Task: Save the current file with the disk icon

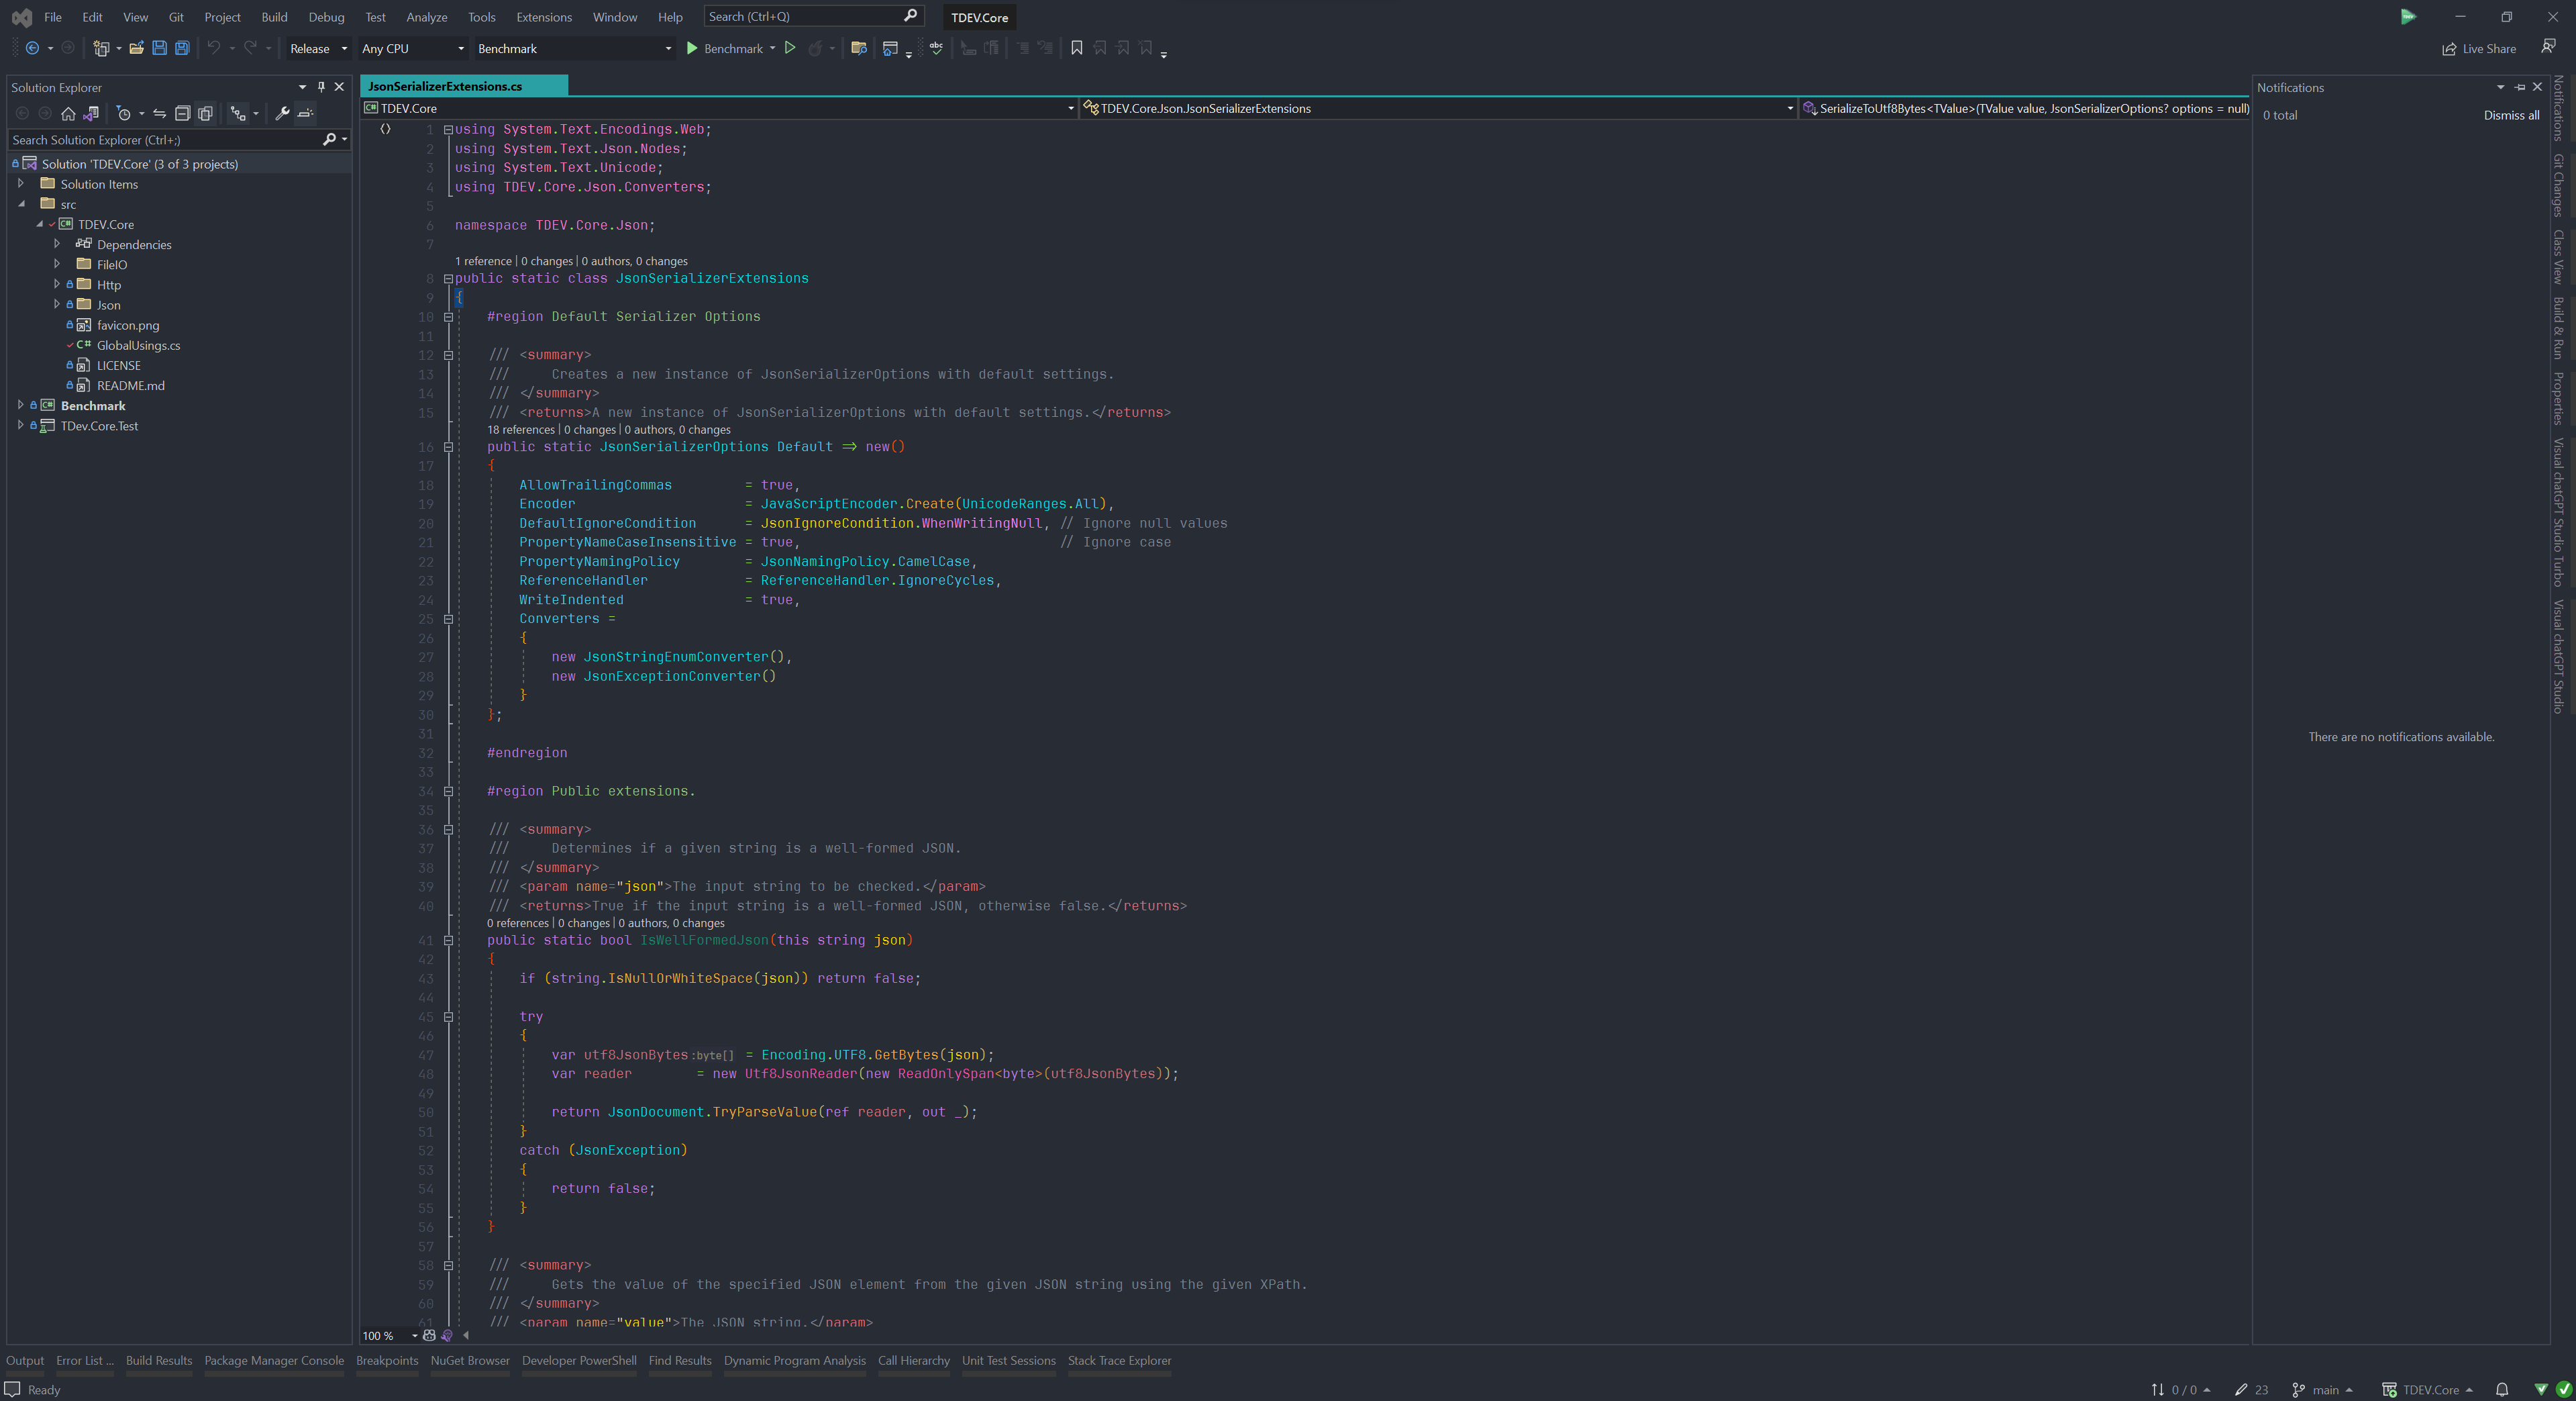Action: tap(159, 48)
